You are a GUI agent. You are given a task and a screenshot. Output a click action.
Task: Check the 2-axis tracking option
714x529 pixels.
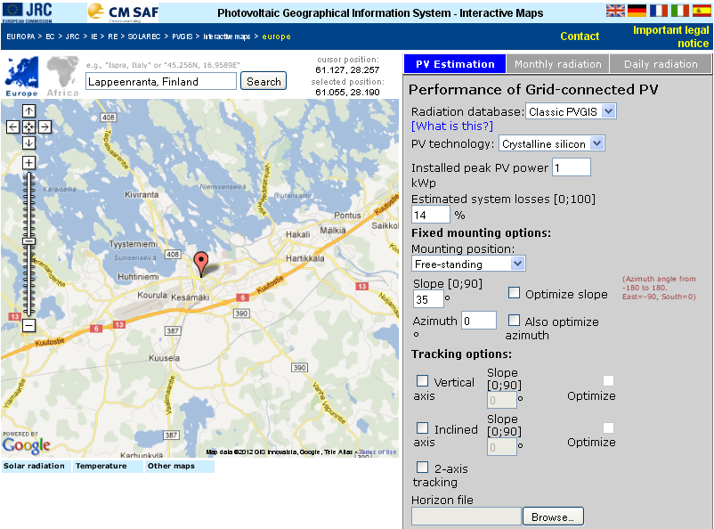coord(423,468)
